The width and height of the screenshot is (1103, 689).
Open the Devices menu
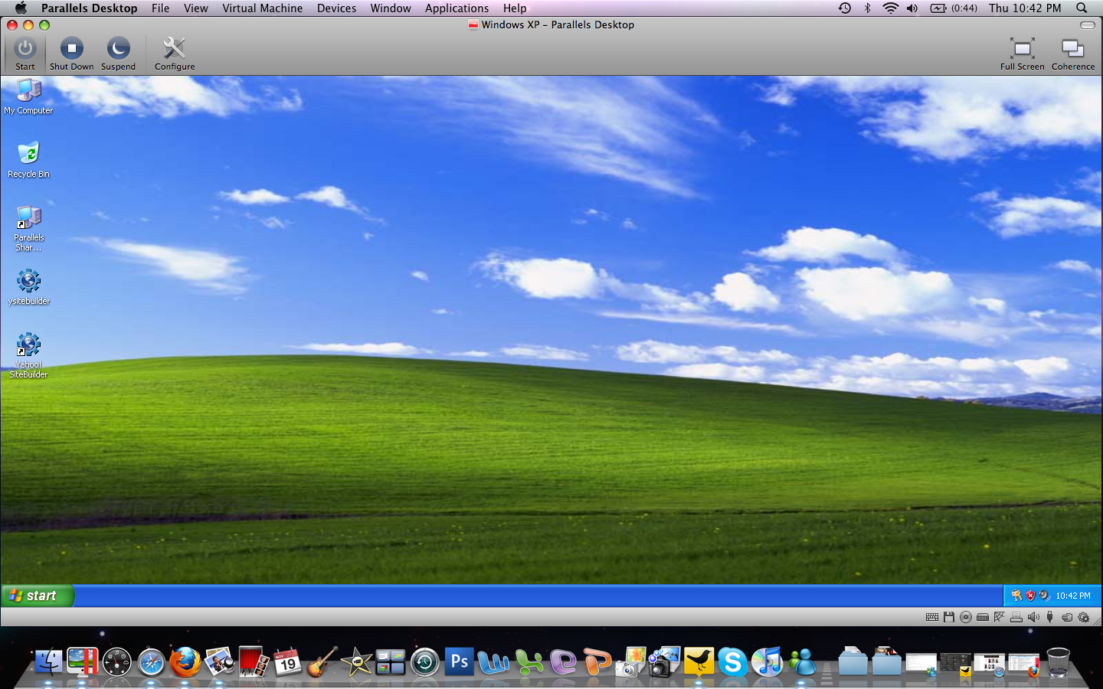click(336, 8)
